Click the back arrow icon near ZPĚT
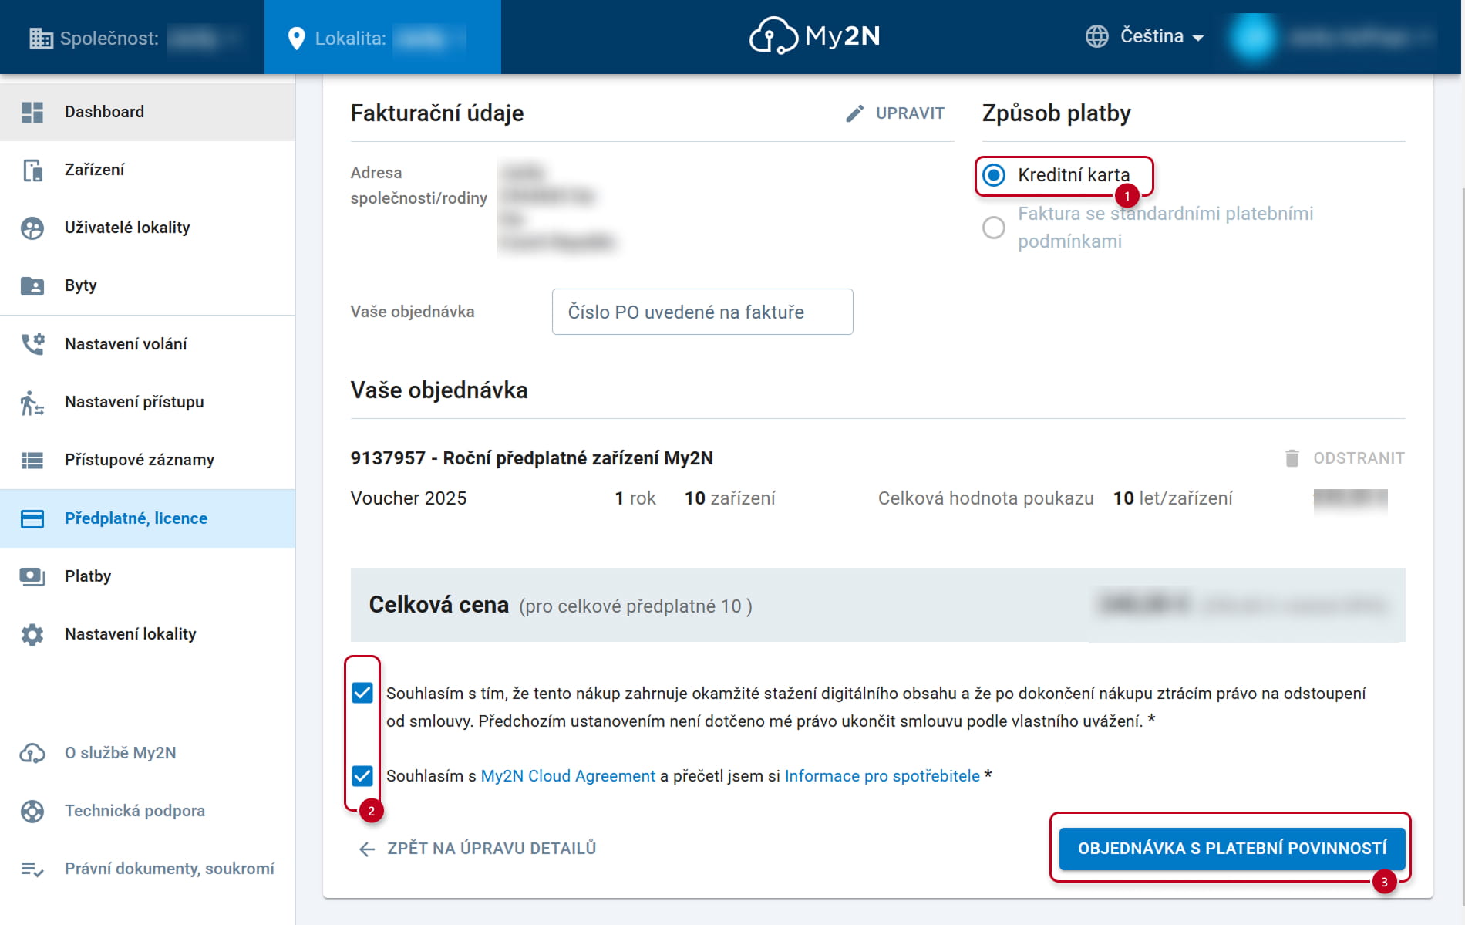Screen dimensions: 1465x925 [367, 849]
